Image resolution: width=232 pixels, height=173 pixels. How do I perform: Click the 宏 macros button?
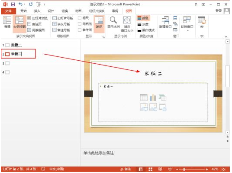[x=202, y=23]
